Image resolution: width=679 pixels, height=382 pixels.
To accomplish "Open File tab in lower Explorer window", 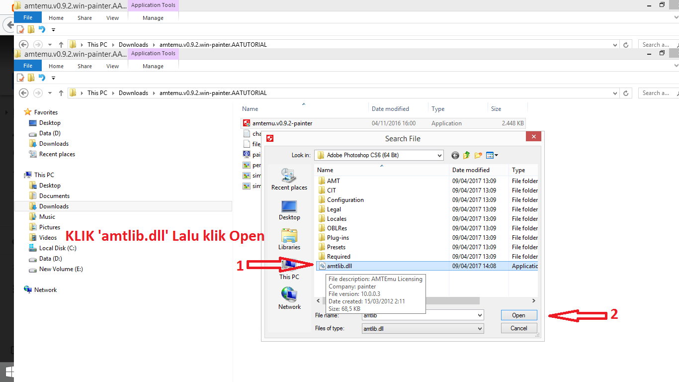I will [28, 66].
